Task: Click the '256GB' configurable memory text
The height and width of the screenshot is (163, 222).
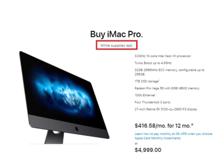Action: 139,74
